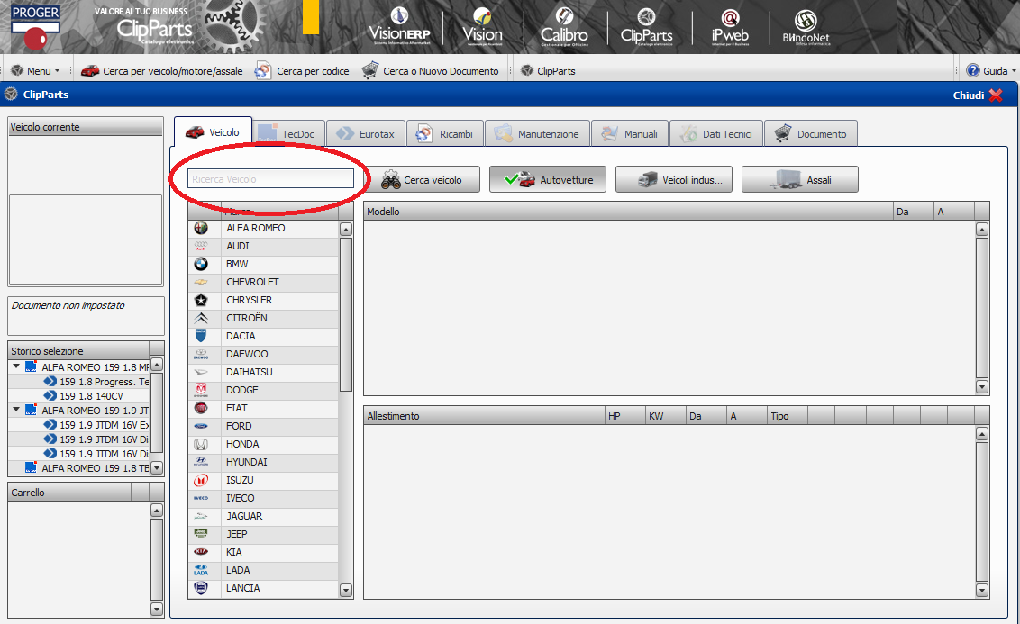Select the BMW brand logo
The height and width of the screenshot is (624, 1020).
click(201, 264)
